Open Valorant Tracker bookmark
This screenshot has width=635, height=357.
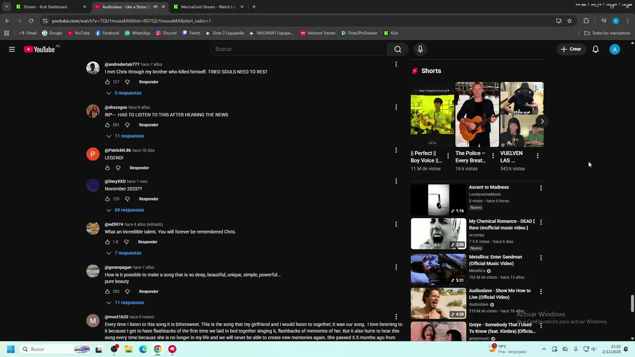[x=318, y=33]
